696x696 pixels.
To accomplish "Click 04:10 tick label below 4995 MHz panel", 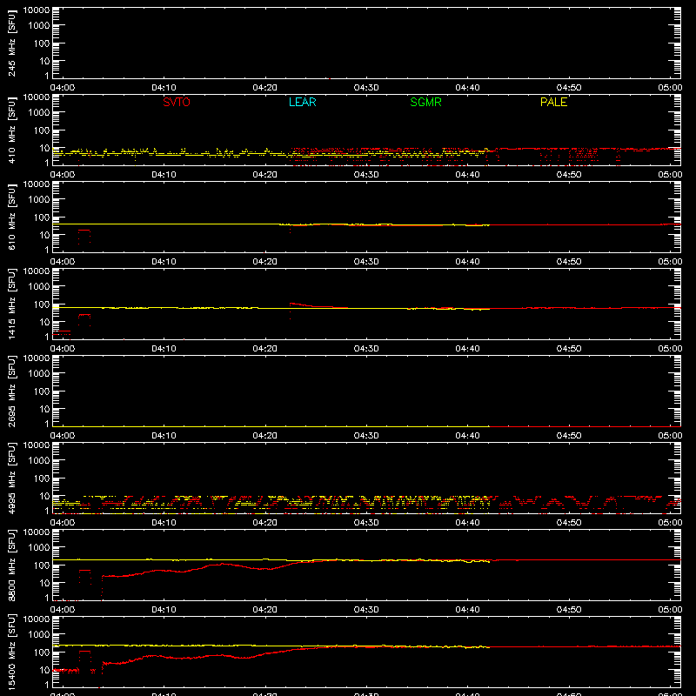I will [164, 523].
